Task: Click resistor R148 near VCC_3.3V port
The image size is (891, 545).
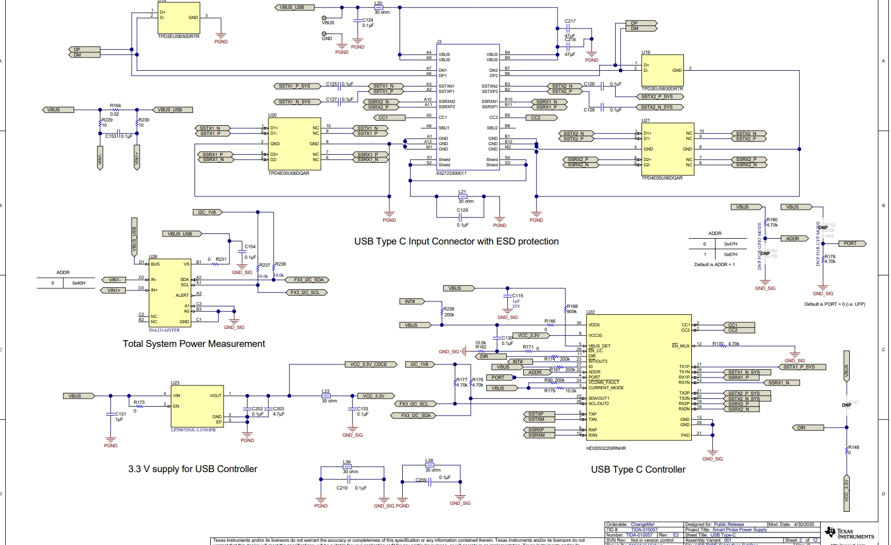Action: tap(846, 450)
